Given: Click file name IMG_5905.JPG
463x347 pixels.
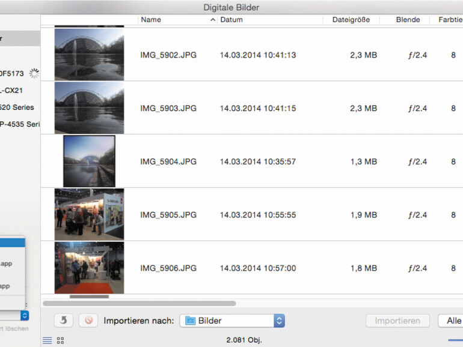Looking at the screenshot, I should (168, 215).
